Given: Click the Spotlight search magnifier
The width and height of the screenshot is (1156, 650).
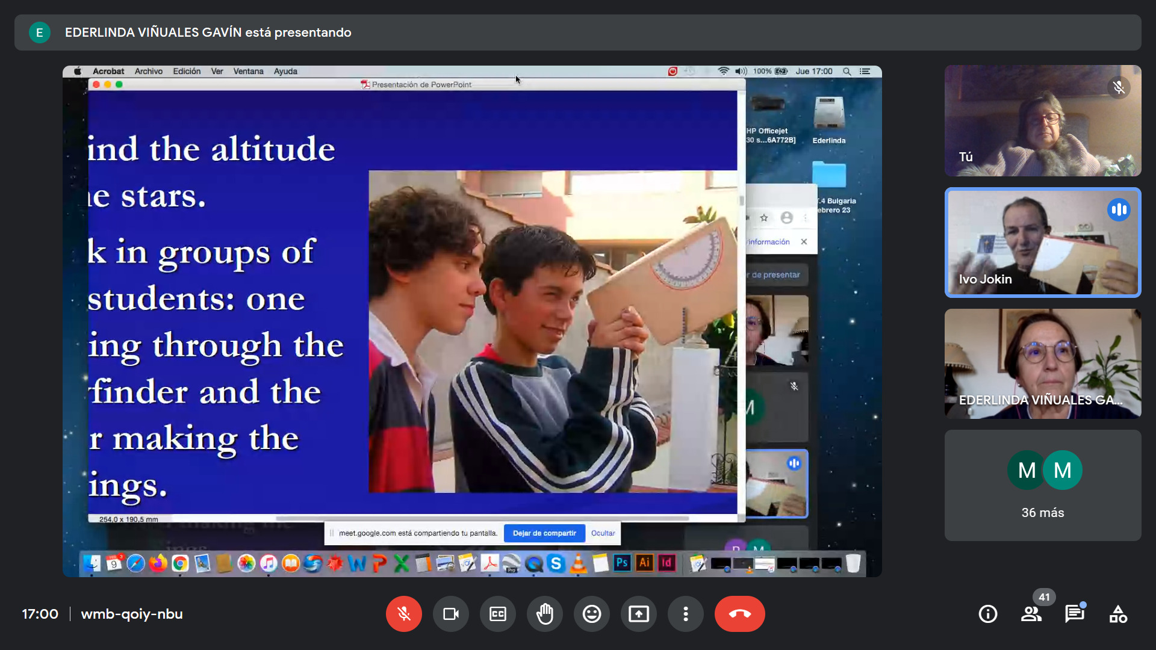Looking at the screenshot, I should pos(847,71).
